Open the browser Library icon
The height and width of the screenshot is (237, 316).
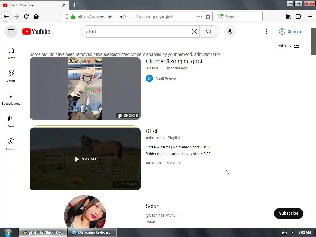(x=288, y=17)
